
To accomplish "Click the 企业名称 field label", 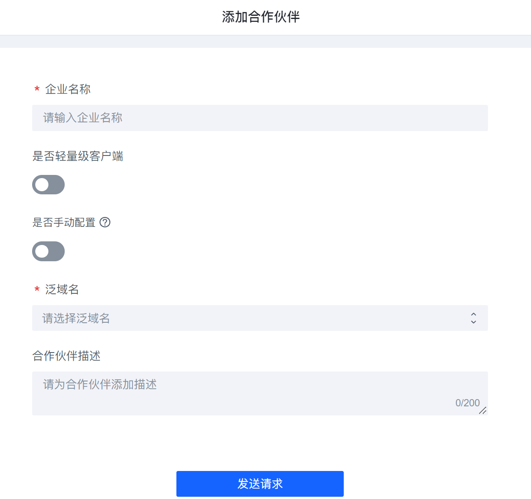I will click(x=68, y=89).
